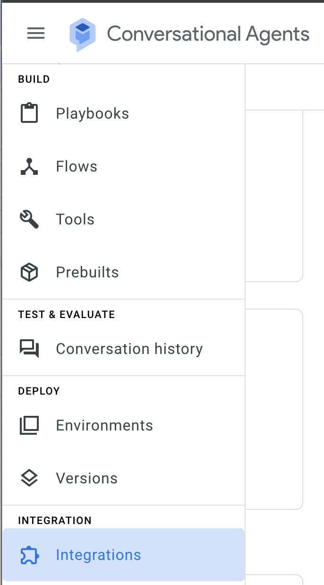324x585 pixels.
Task: Click the Integrations puzzle piece icon
Action: click(x=29, y=555)
